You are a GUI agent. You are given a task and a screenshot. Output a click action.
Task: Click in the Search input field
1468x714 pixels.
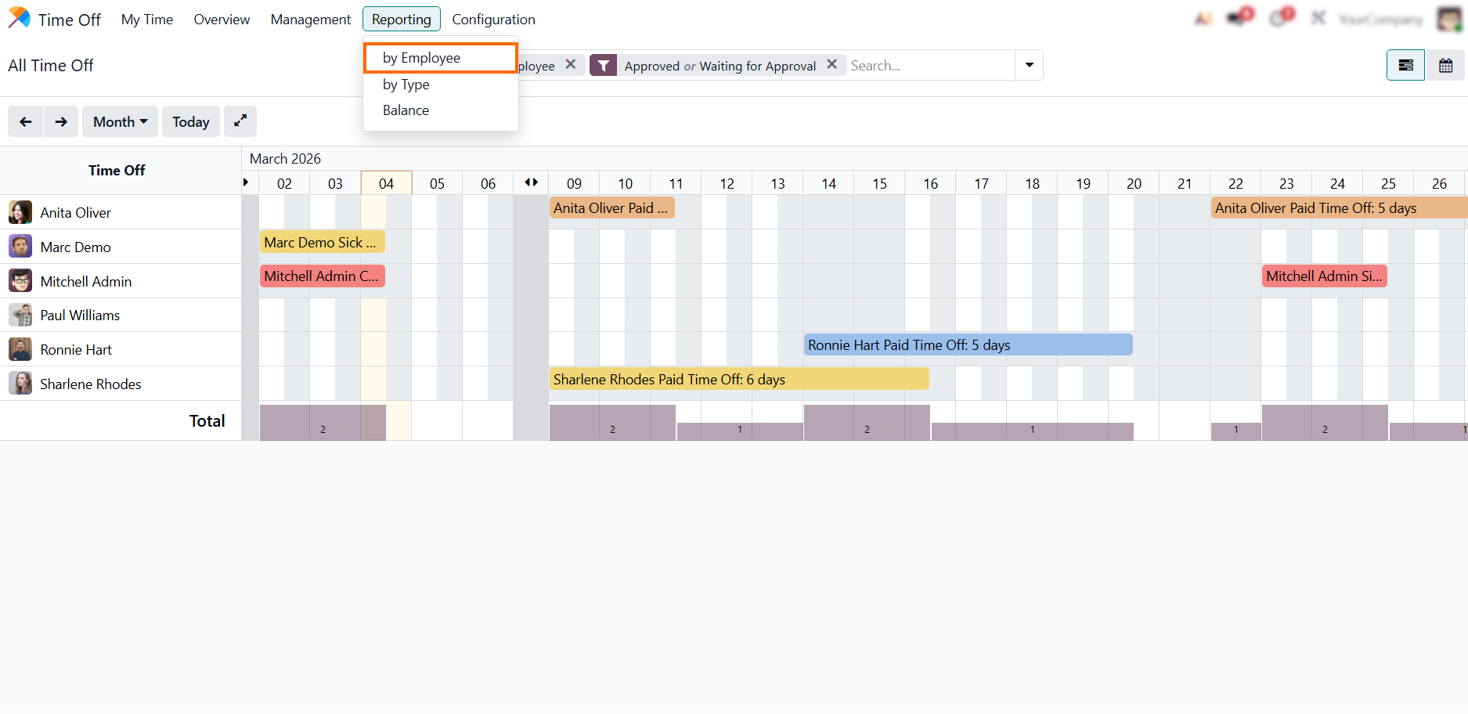point(929,66)
